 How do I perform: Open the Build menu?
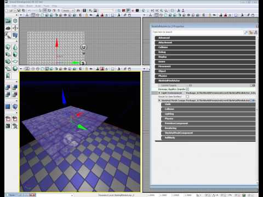pyautogui.click(x=38, y=6)
